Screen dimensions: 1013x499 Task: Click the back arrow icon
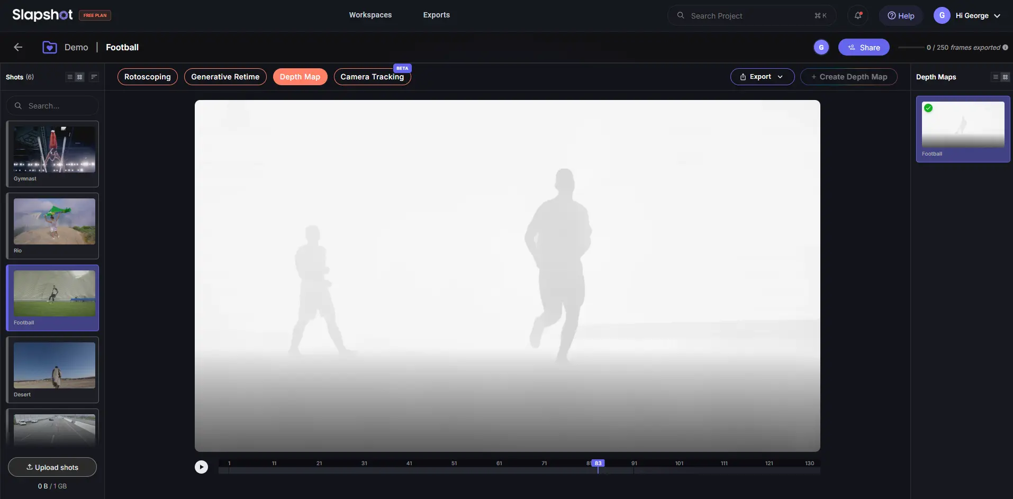(x=18, y=47)
